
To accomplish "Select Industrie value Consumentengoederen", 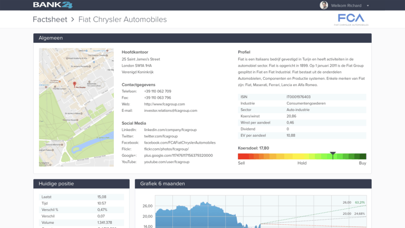I will (306, 103).
